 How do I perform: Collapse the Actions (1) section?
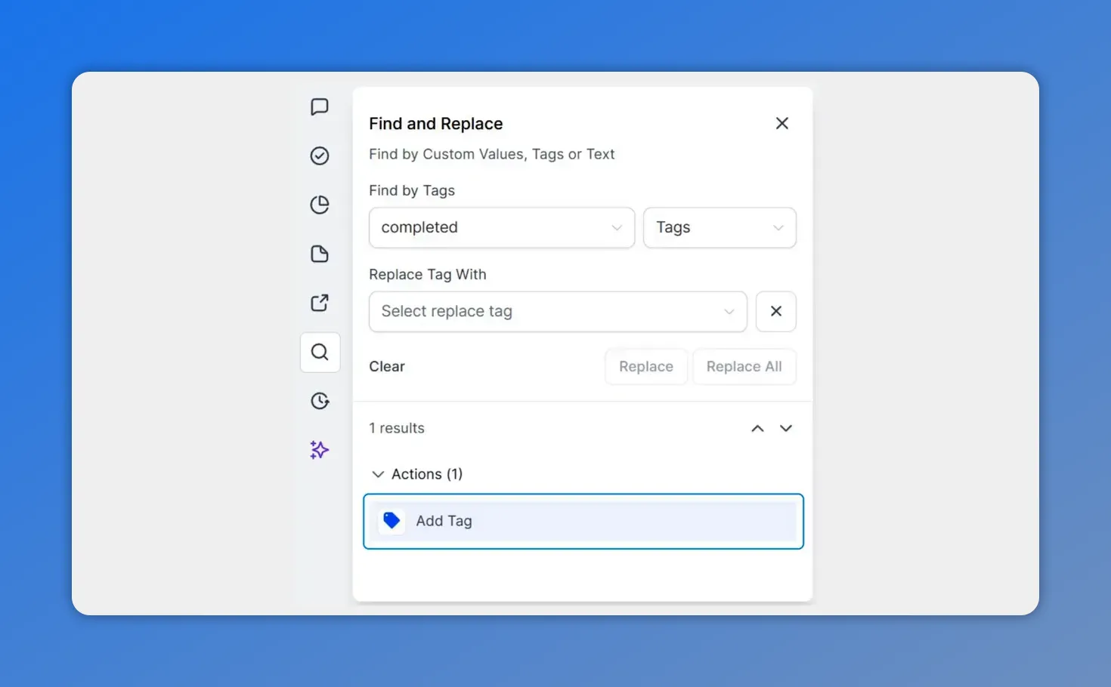[x=379, y=474]
